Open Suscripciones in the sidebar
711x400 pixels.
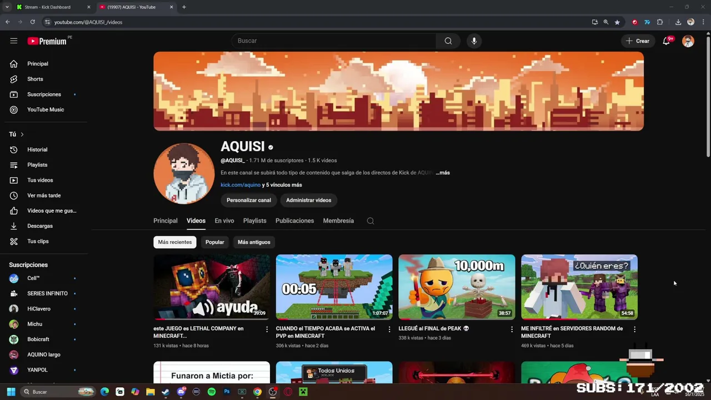coord(43,94)
